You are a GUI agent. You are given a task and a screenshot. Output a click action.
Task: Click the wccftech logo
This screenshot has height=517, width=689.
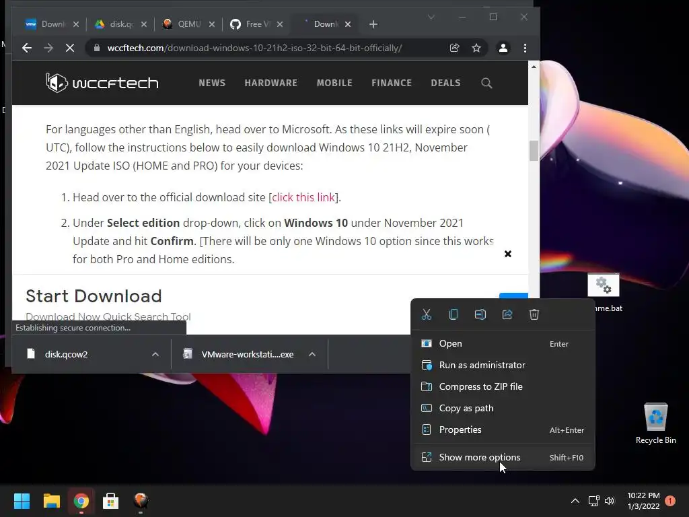(102, 83)
